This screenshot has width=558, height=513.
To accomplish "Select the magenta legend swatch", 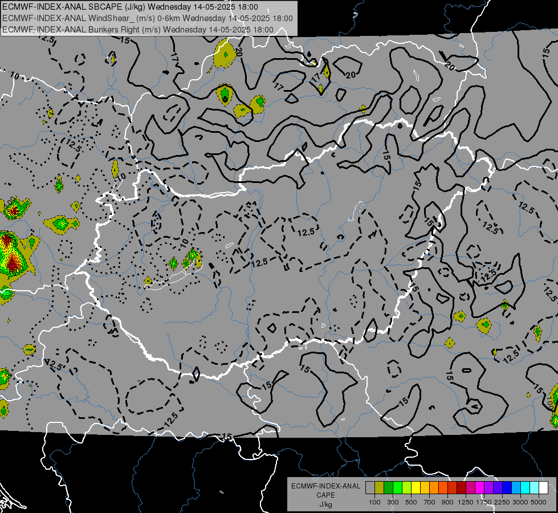I will [480, 487].
